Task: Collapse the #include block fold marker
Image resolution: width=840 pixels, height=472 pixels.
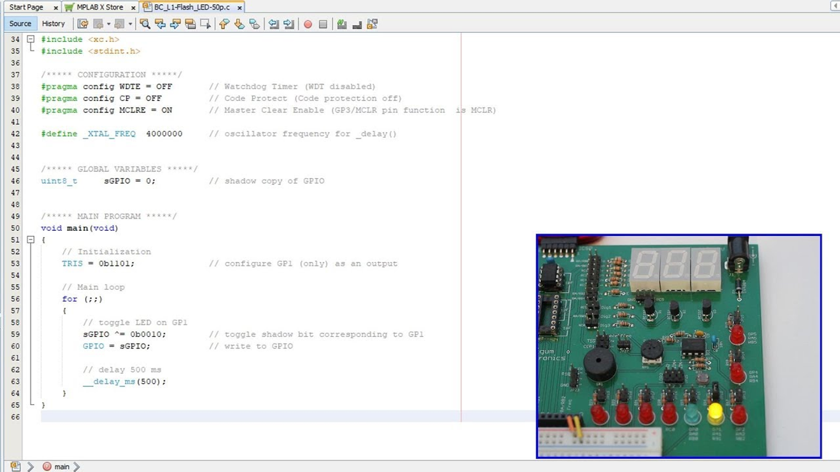Action: pos(30,39)
